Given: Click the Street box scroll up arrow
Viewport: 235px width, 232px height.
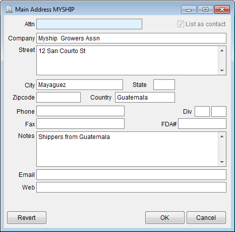Looking at the screenshot, I should 222,51.
